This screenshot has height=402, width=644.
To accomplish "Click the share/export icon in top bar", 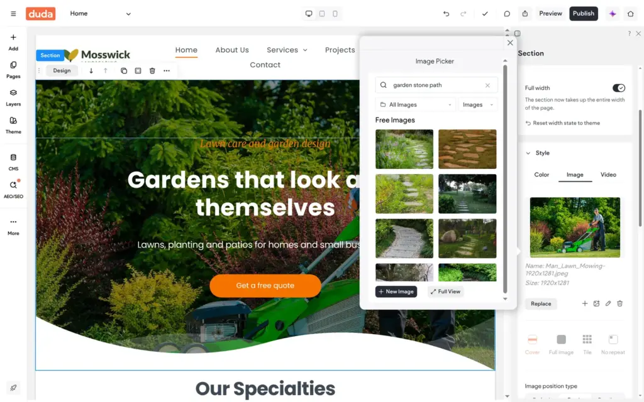I will click(x=525, y=14).
